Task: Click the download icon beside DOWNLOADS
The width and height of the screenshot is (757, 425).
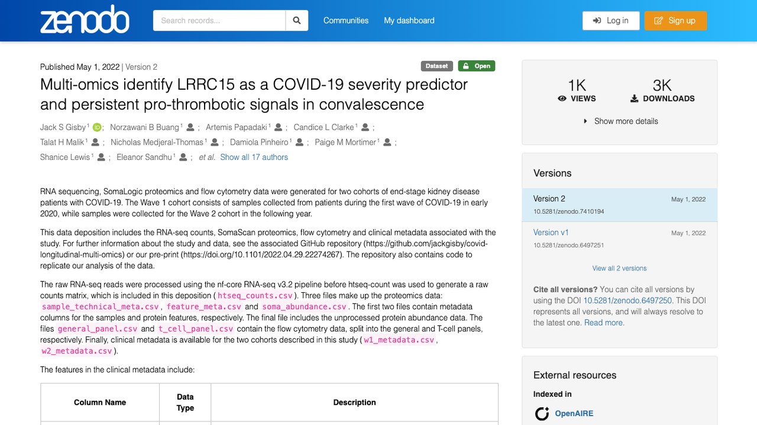Action: 635,99
